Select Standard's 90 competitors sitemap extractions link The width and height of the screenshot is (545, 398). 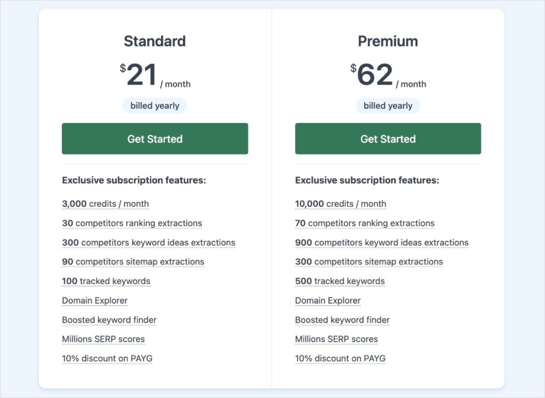133,262
